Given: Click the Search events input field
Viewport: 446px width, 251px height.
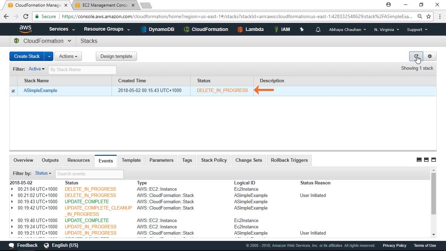Looking at the screenshot, I should tap(89, 174).
